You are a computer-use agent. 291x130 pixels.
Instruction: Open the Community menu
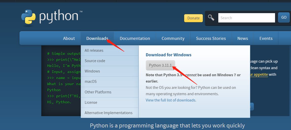[173, 38]
